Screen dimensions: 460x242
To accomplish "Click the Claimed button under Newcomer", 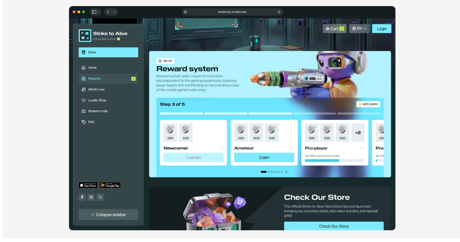I will (193, 157).
